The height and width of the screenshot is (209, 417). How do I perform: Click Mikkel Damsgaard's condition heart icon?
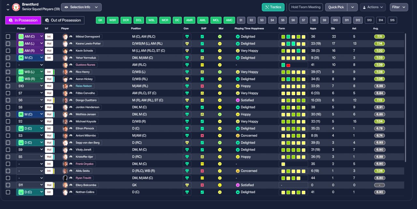pyautogui.click(x=187, y=37)
